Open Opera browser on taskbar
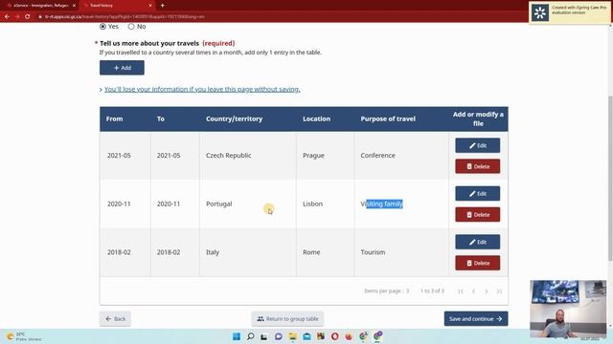 click(x=334, y=336)
